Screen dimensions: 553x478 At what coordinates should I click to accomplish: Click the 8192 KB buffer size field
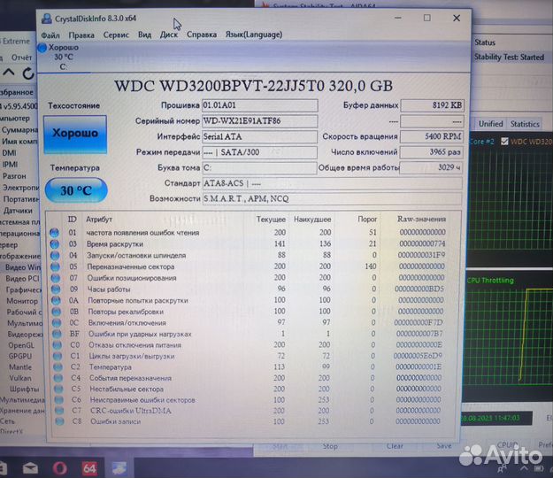[432, 105]
